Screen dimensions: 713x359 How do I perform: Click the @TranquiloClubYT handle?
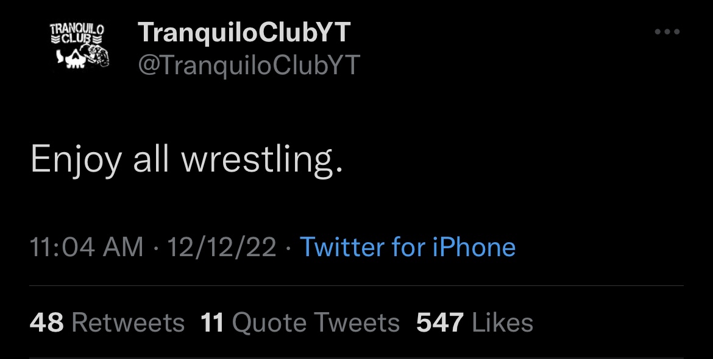click(249, 64)
